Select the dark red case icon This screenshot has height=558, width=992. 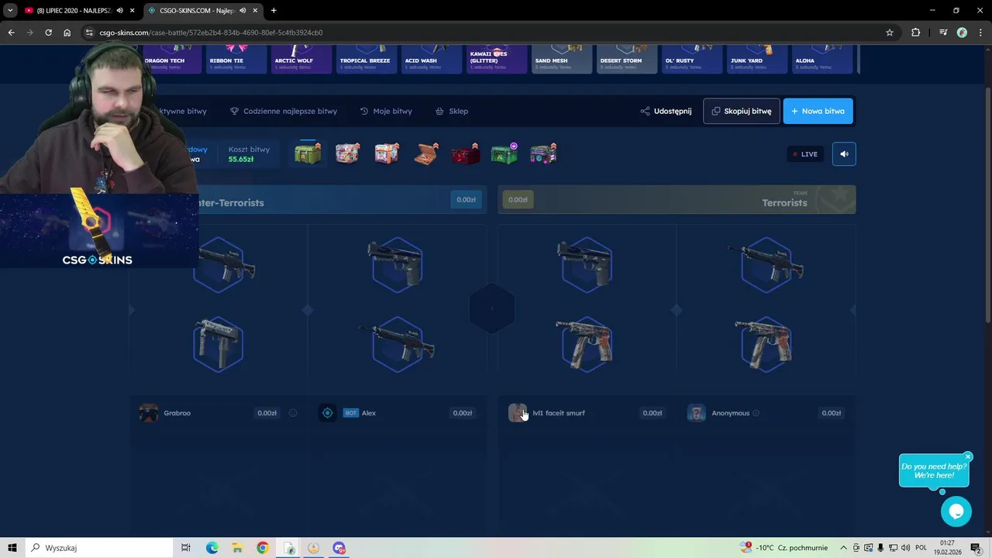(465, 153)
